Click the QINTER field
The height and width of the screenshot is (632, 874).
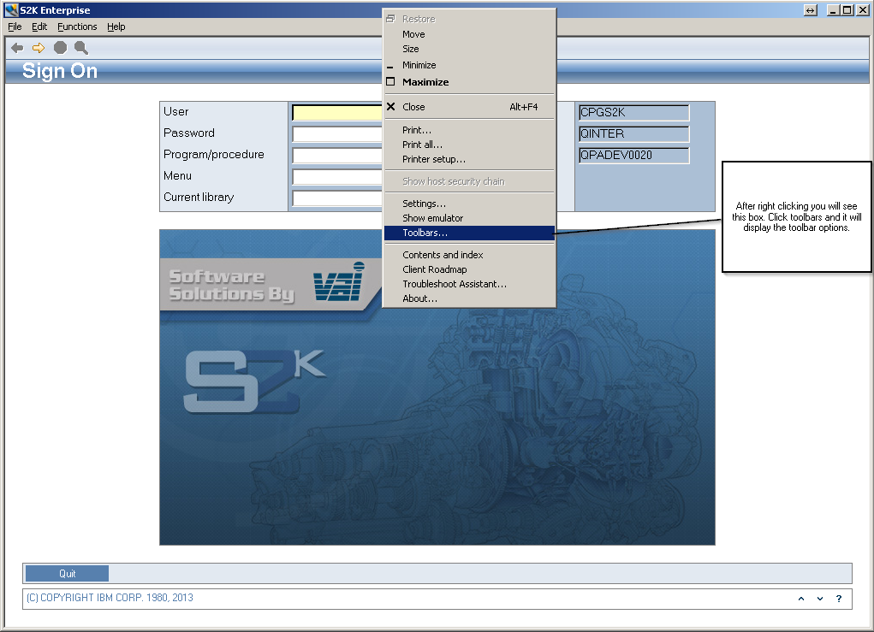634,133
